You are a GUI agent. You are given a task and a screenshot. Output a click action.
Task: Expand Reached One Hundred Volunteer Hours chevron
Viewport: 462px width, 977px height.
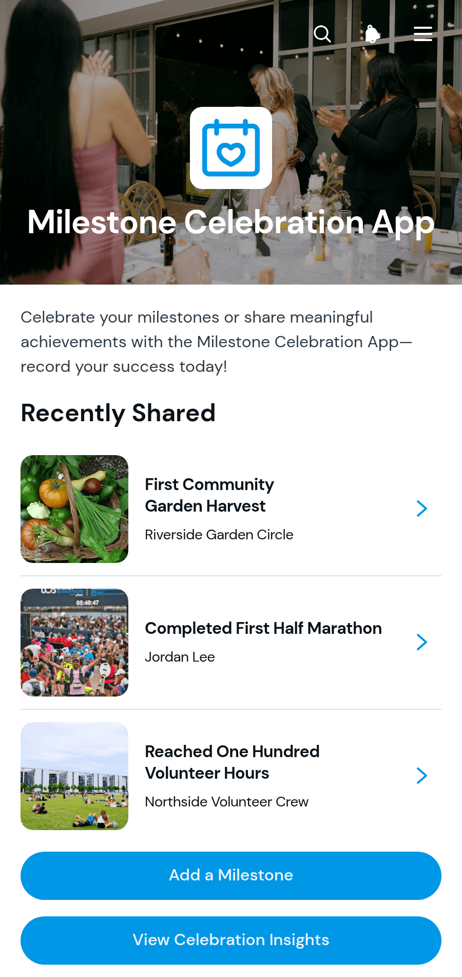422,776
